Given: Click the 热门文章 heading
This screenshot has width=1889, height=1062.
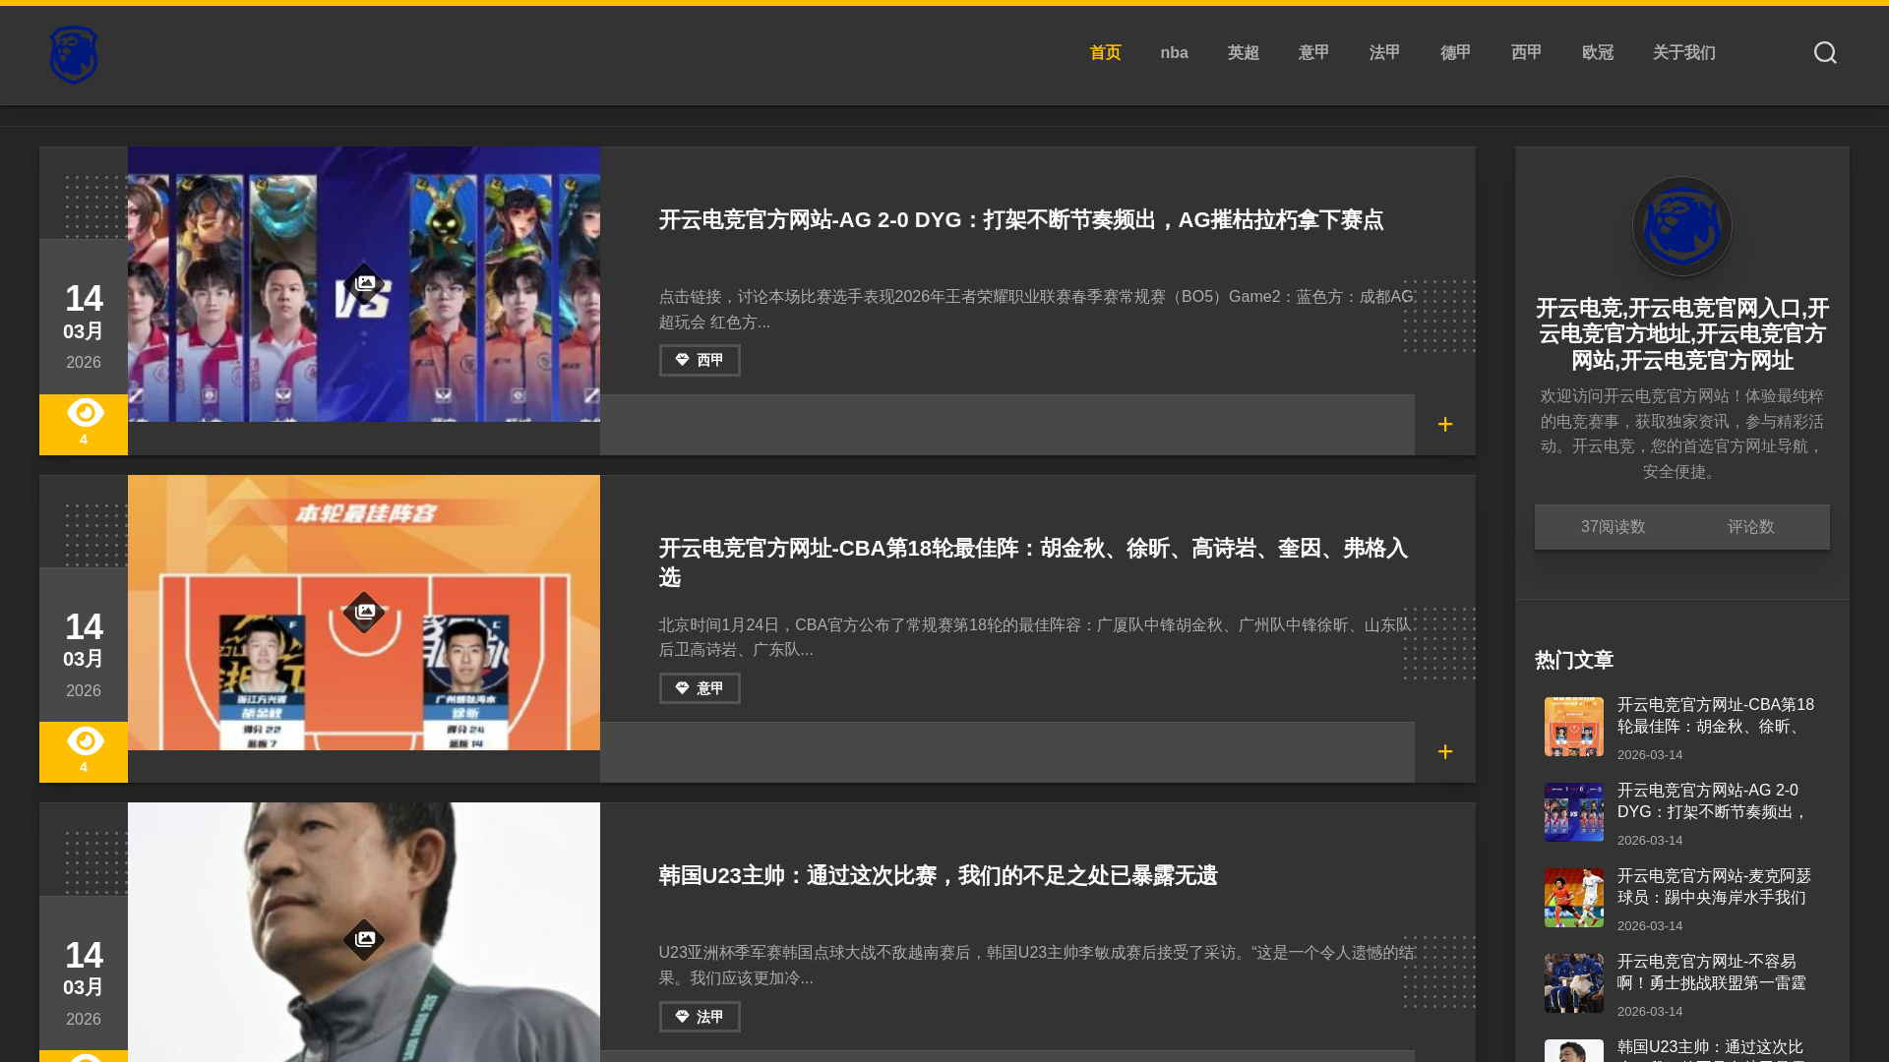Looking at the screenshot, I should tap(1574, 660).
